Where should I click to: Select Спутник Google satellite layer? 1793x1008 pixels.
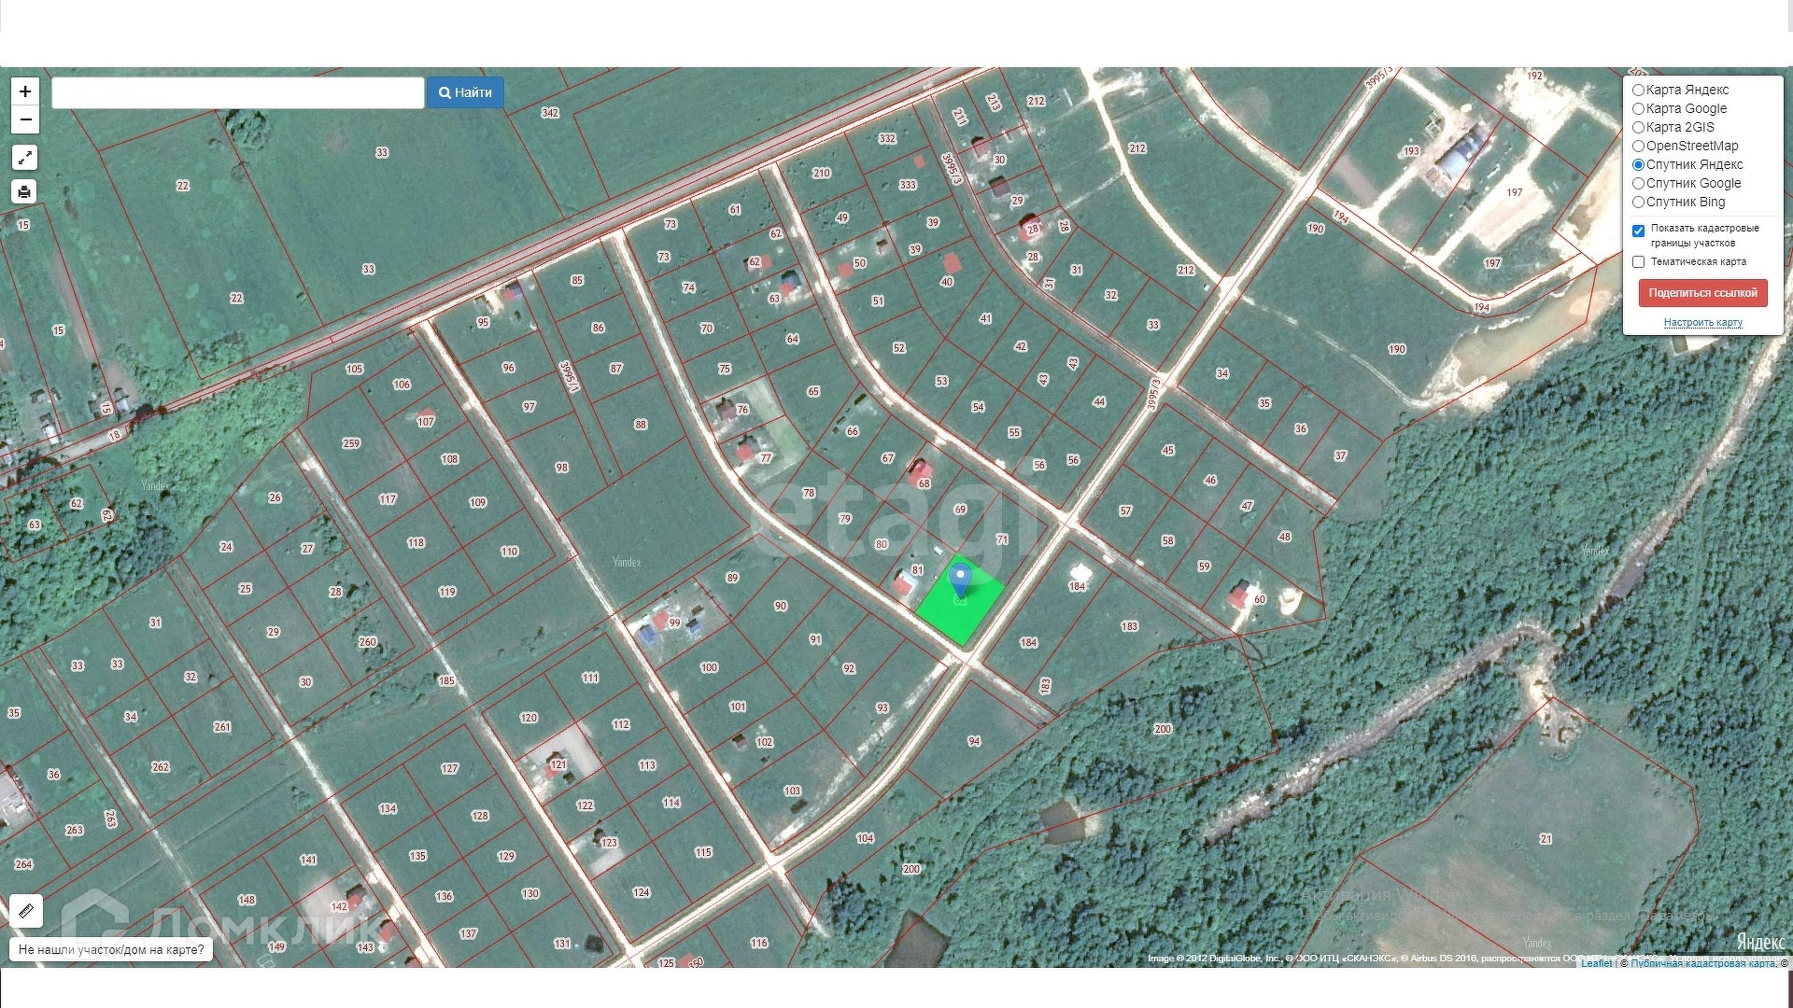(x=1638, y=184)
